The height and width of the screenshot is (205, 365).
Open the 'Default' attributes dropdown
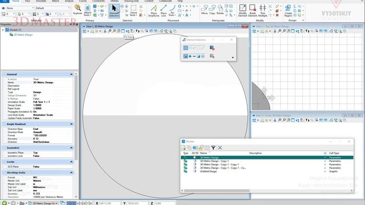click(x=53, y=8)
